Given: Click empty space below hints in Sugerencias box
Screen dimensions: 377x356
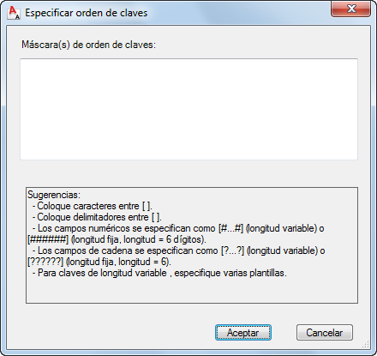Looking at the screenshot, I should point(192,290).
